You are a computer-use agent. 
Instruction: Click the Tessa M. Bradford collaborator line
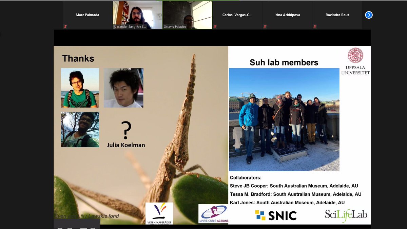pos(295,194)
